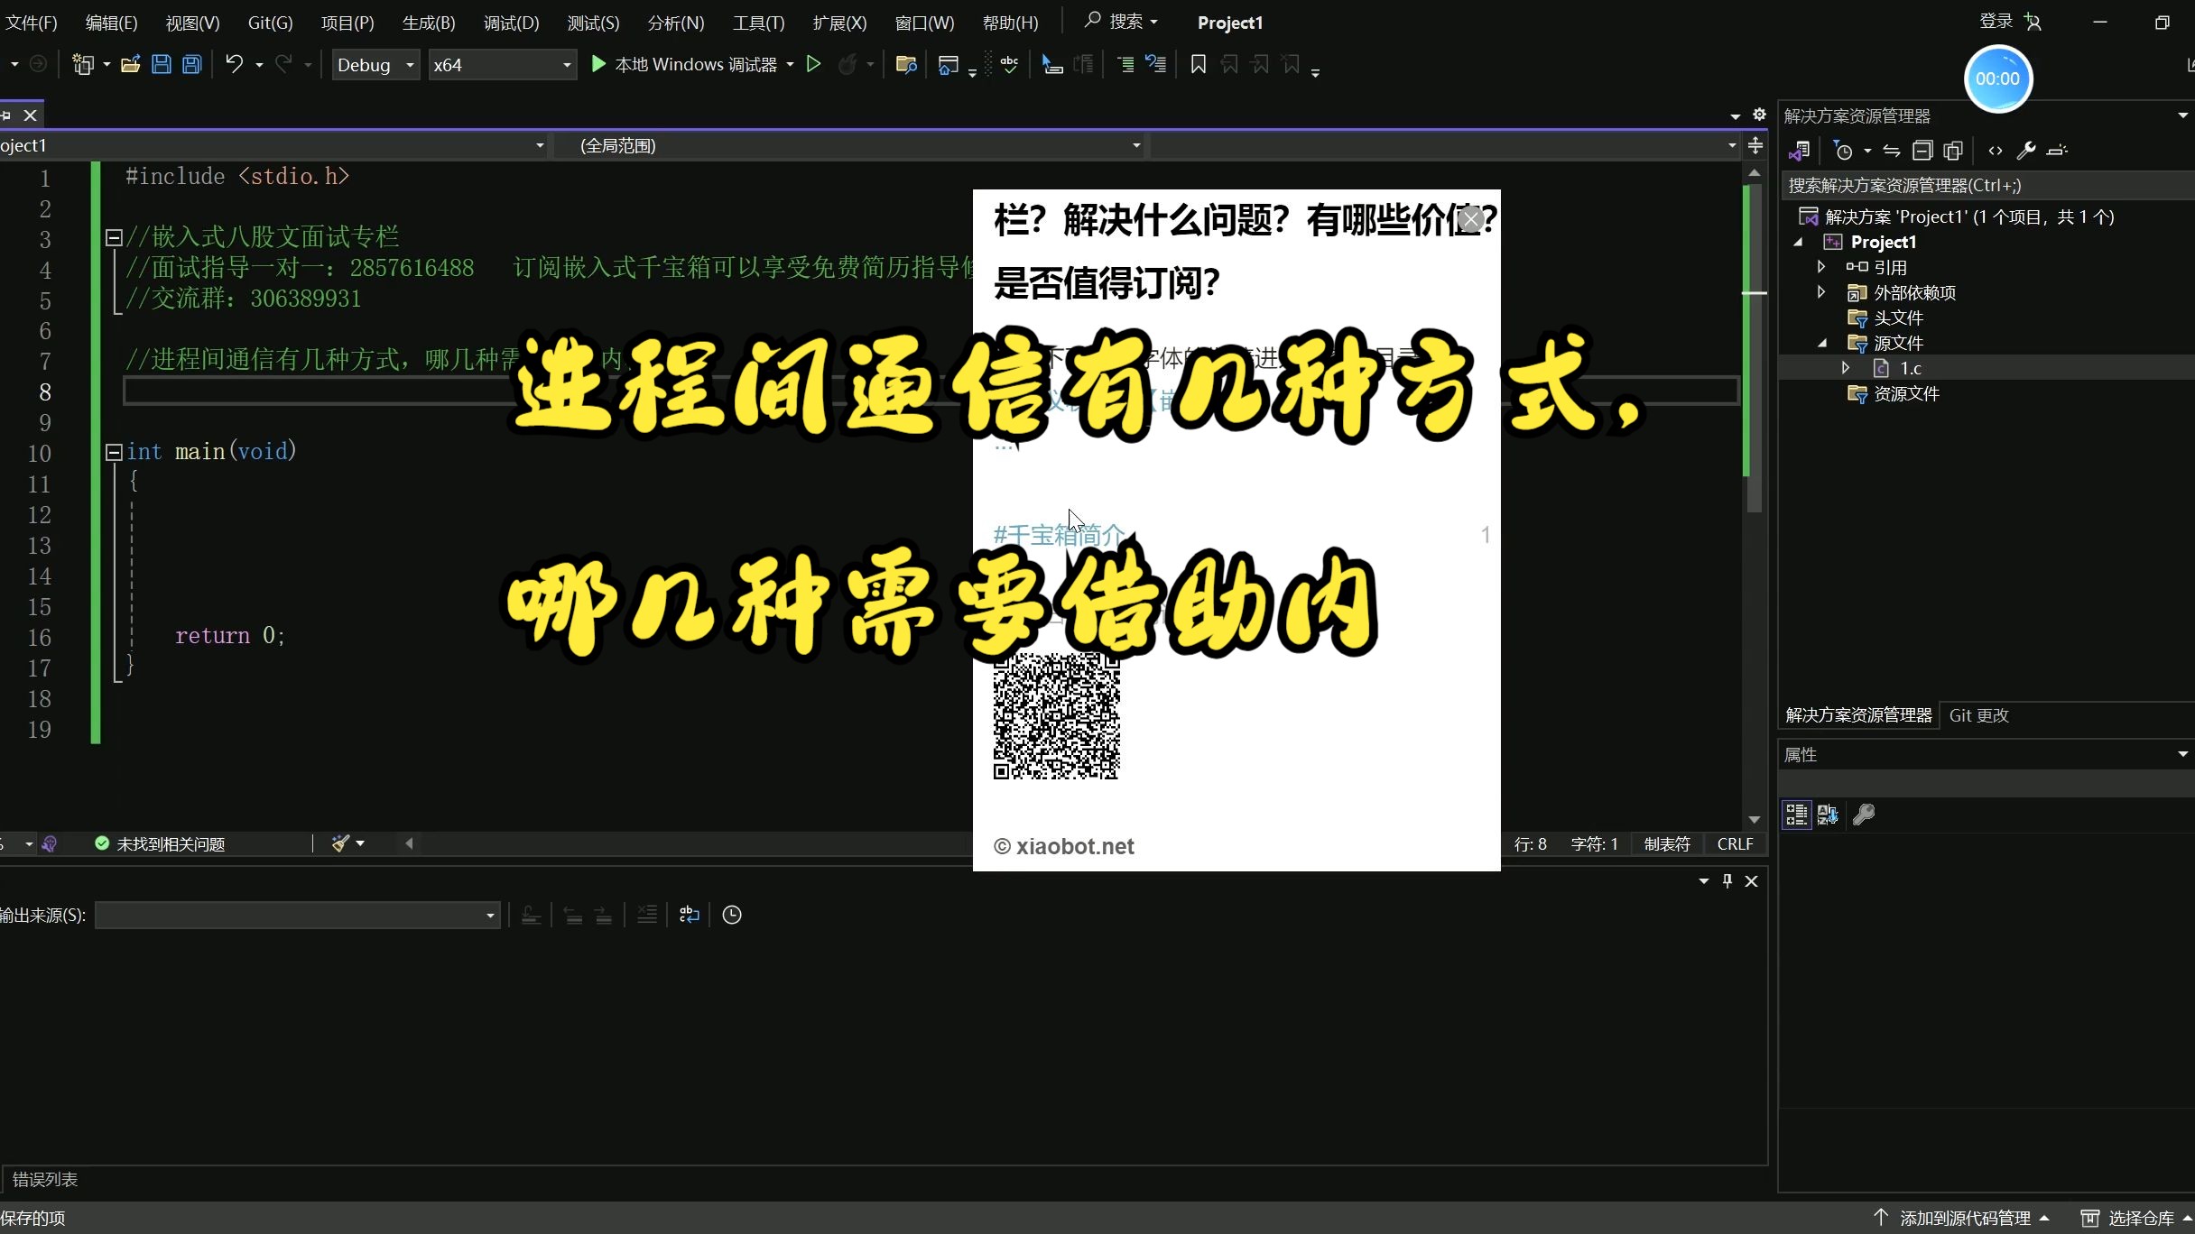The image size is (2195, 1234).
Task: Collapse the 源文件 folder node
Action: point(1821,343)
